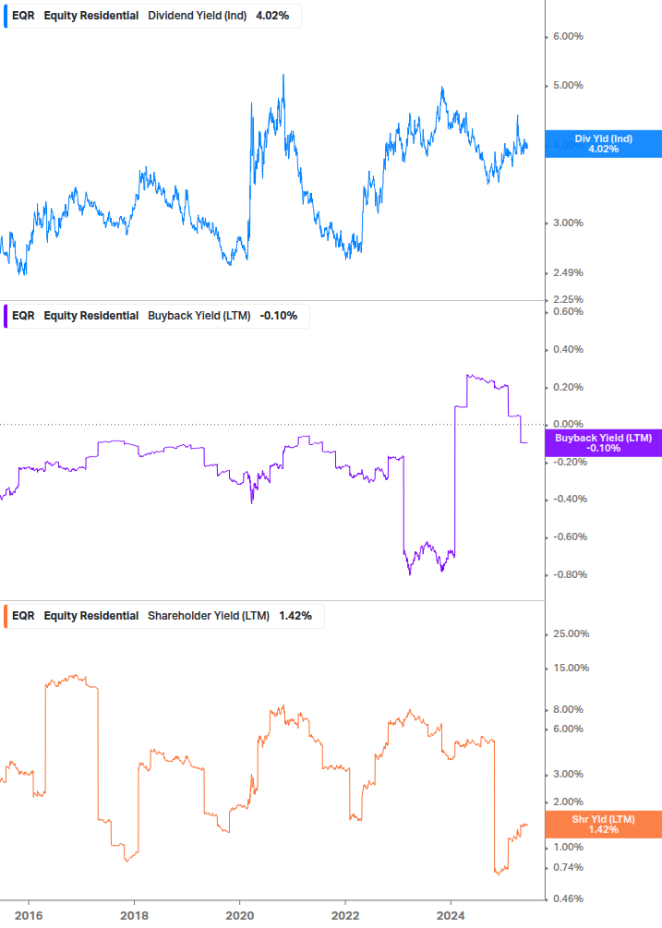Viewport: 662px width, 928px height.
Task: Click the 5.00% tick on the dividend yield axis
Action: tap(568, 85)
